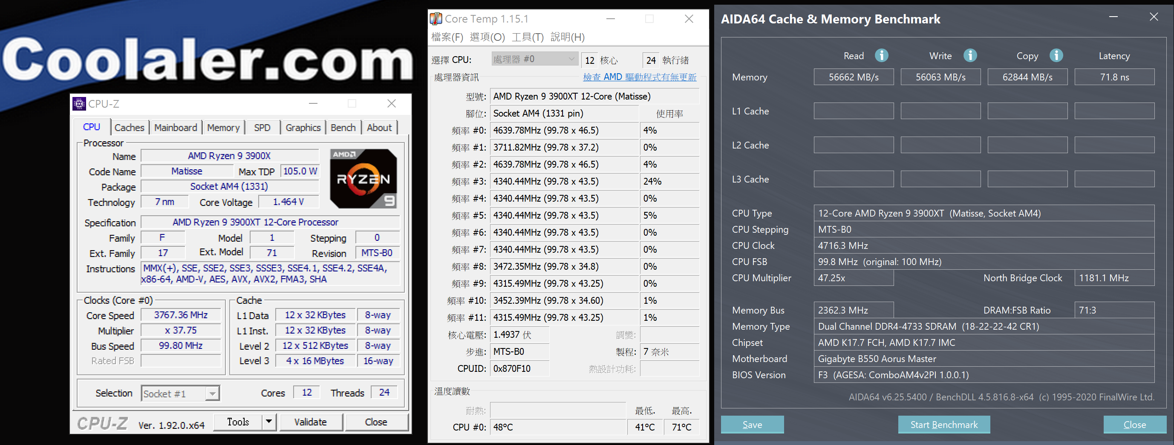Click the Specification 3900XT processor field
1174x445 pixels.
coord(270,222)
